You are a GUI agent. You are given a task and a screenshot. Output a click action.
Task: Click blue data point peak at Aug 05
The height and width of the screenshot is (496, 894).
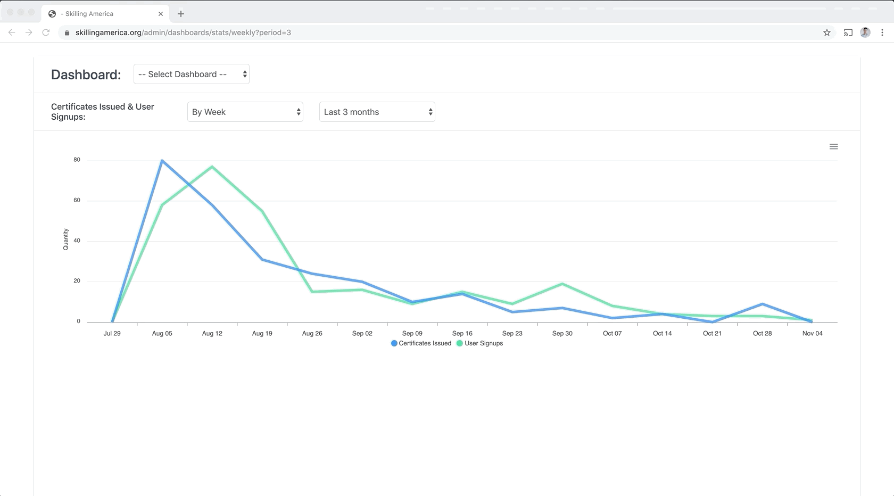162,160
